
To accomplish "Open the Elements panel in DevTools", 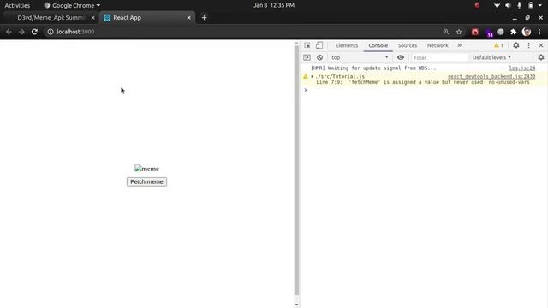I will point(347,45).
